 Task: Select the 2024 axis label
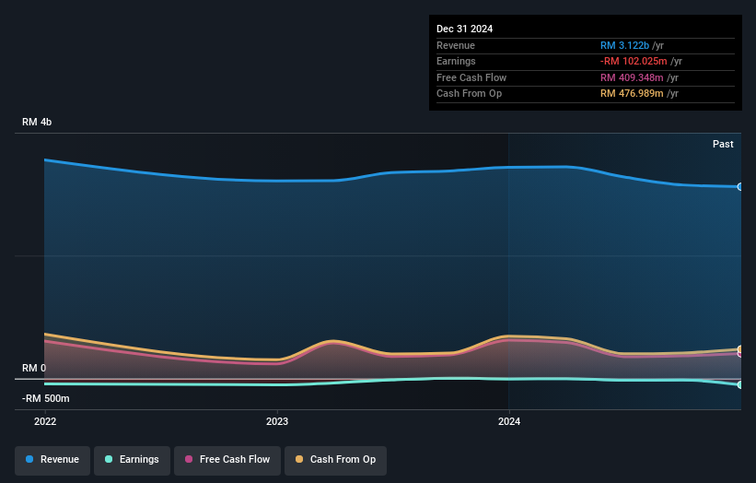point(509,422)
